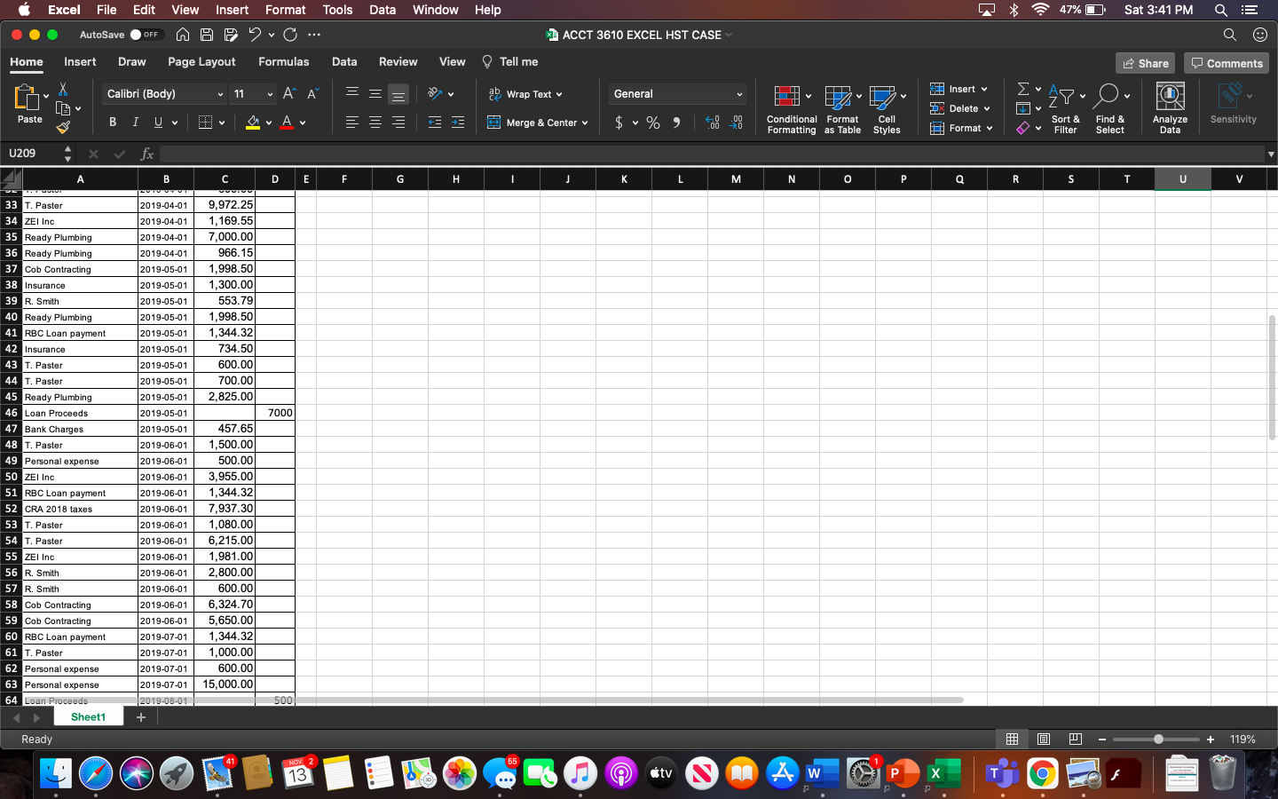The image size is (1278, 799).
Task: Open the Comments panel
Action: tap(1226, 62)
